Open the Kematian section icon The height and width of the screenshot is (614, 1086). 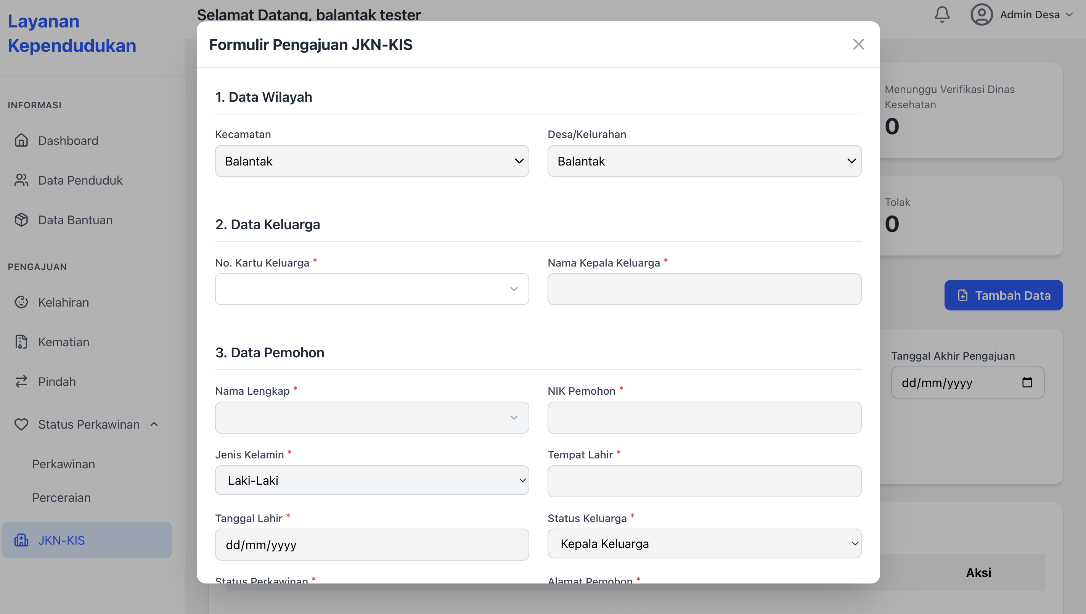tap(21, 342)
